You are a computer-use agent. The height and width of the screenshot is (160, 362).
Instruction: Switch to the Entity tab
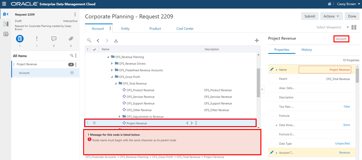tap(125, 28)
